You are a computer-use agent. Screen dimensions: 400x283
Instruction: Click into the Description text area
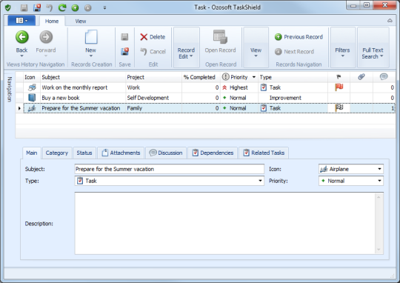pos(225,223)
